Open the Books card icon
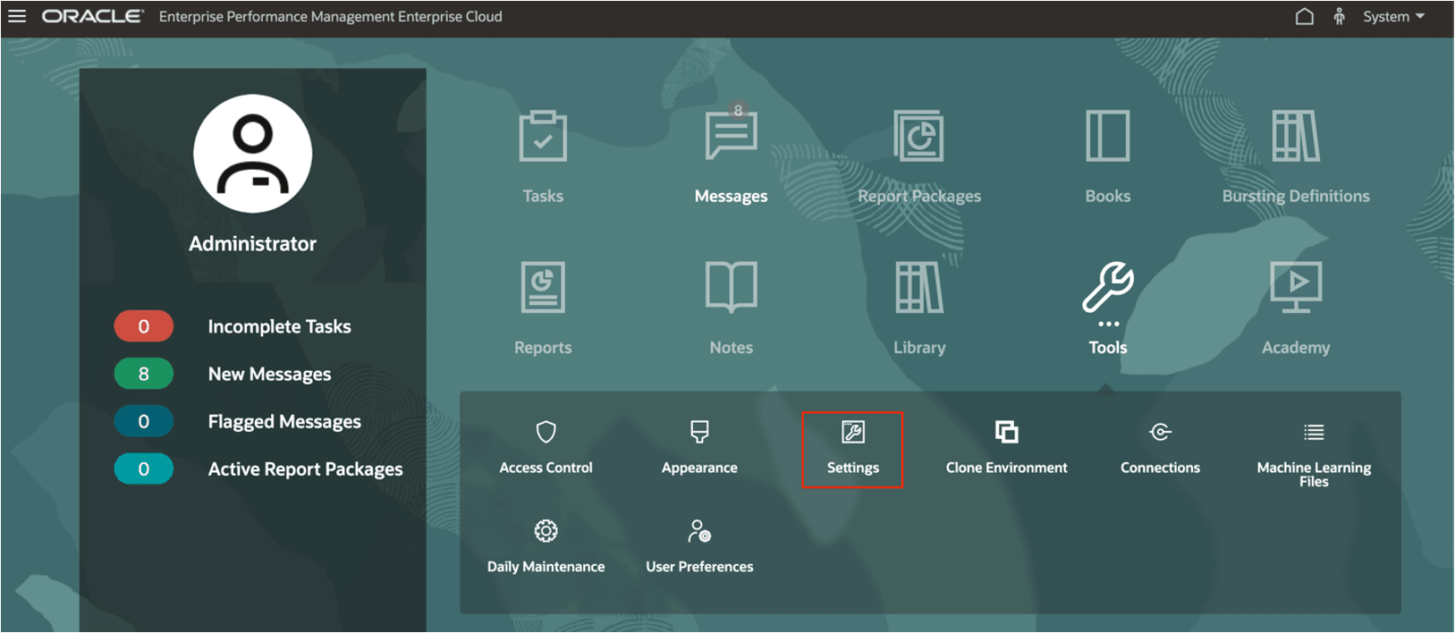1455x633 pixels. click(1108, 136)
